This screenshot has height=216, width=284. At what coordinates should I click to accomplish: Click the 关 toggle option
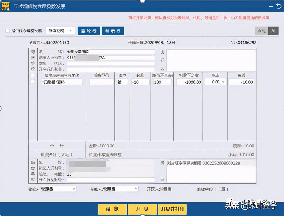273,31
